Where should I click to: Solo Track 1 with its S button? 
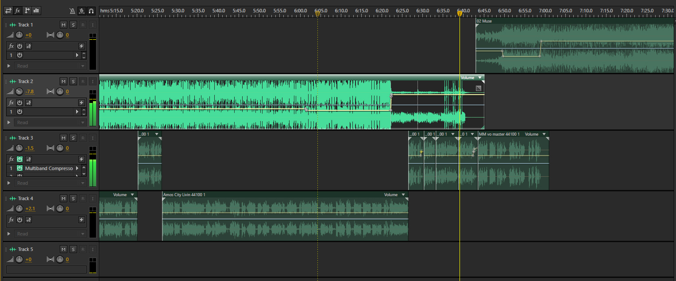pyautogui.click(x=73, y=24)
